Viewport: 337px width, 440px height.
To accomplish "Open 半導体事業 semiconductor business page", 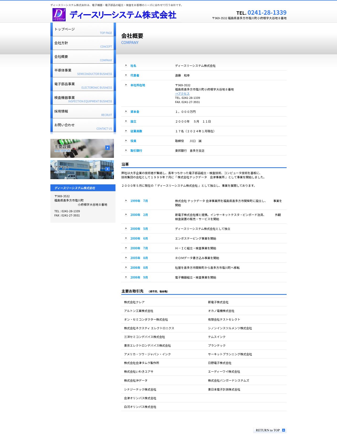I will point(83,70).
